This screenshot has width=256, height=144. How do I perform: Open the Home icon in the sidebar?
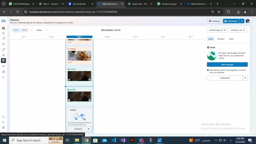(x=3, y=33)
